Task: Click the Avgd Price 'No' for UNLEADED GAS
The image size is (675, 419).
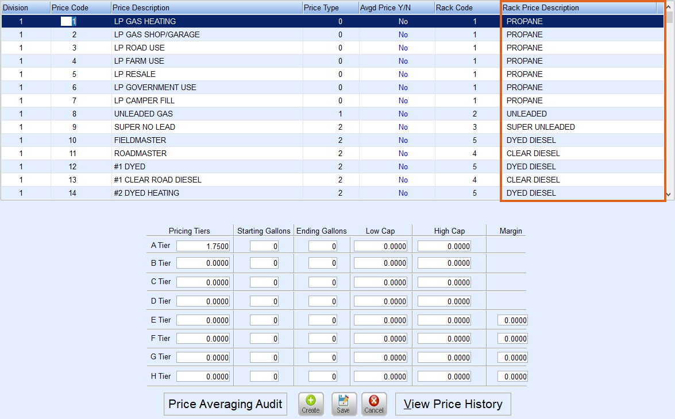Action: pyautogui.click(x=403, y=114)
